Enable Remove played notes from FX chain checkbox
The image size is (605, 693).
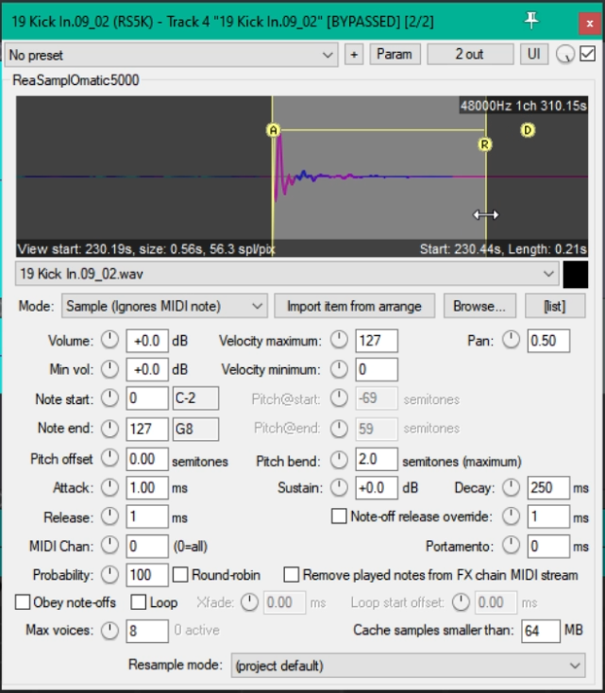[292, 575]
